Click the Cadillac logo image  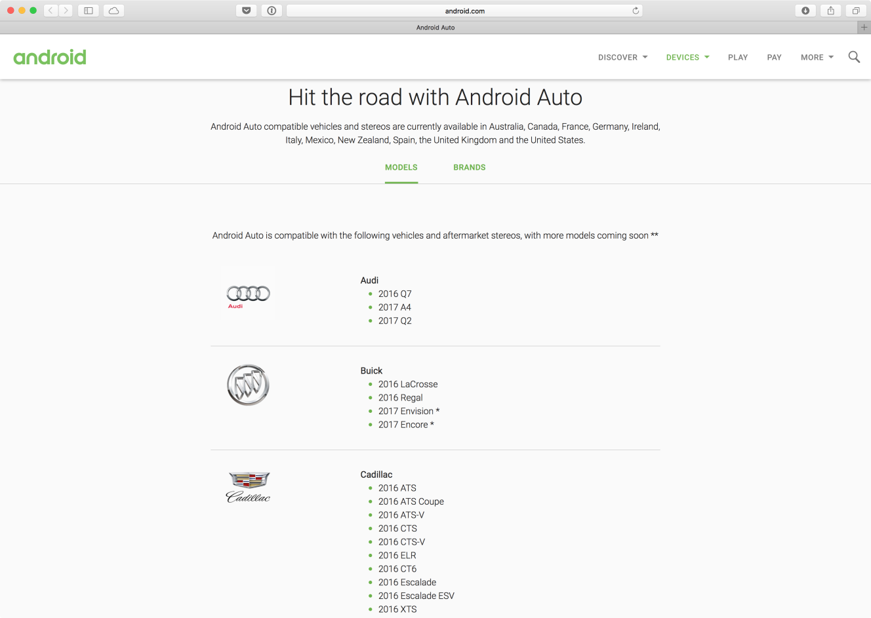(x=248, y=487)
